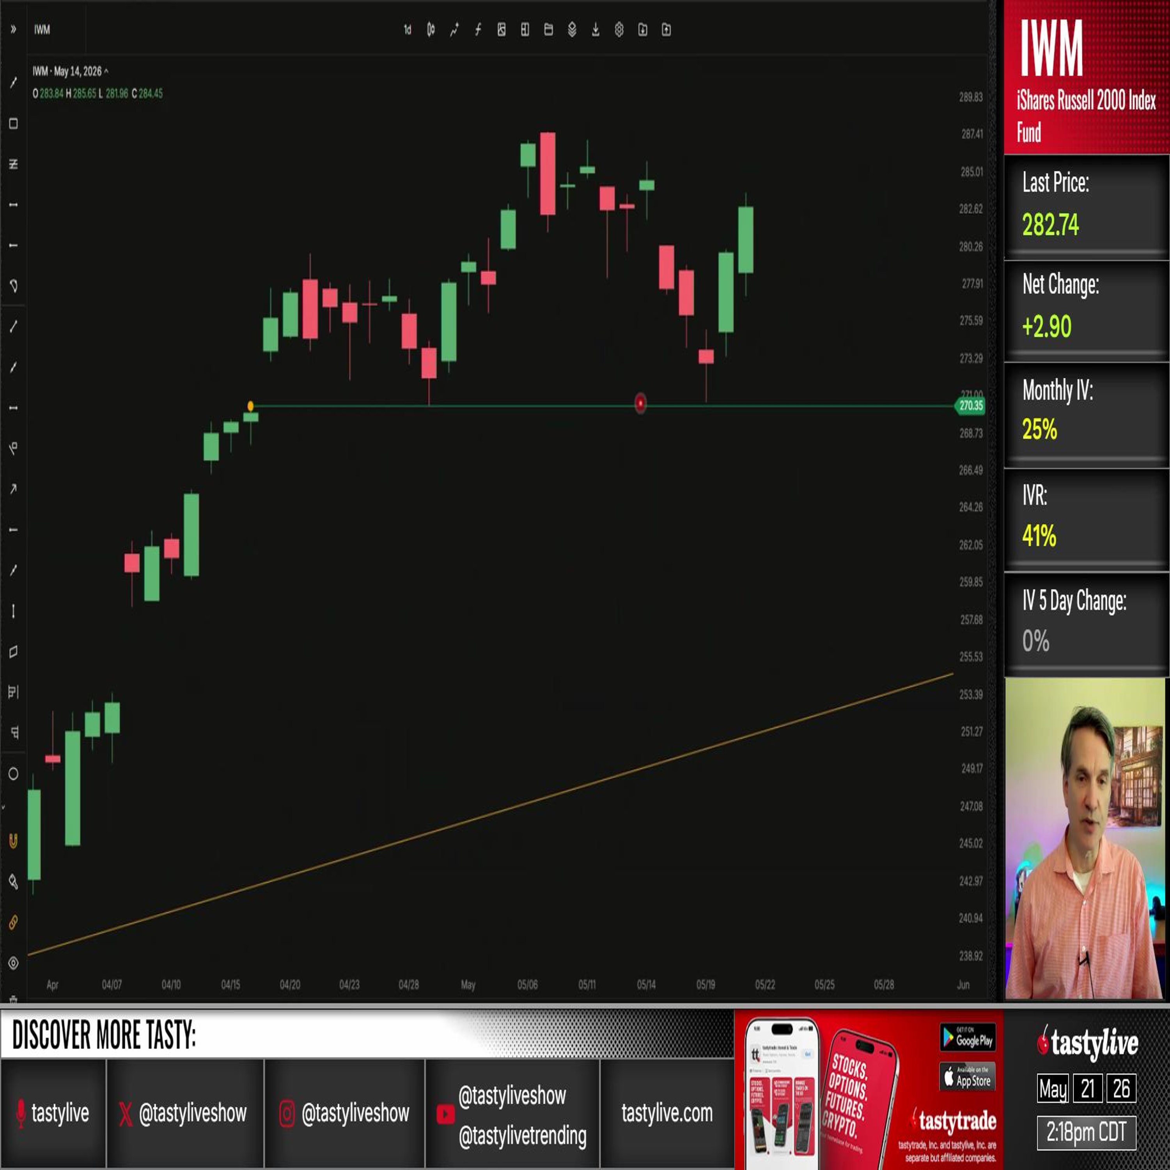Collapse the IWM May 14, 2026 legend caret
The height and width of the screenshot is (1170, 1170).
(106, 71)
